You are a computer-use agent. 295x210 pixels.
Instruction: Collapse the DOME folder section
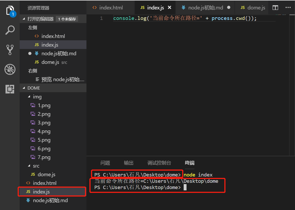24,88
